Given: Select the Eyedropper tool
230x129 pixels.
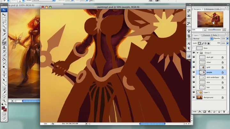Looking at the screenshot, I should coord(4,93).
